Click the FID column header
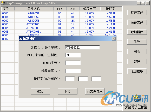This screenshot has width=151, height=112. click(x=60, y=9)
